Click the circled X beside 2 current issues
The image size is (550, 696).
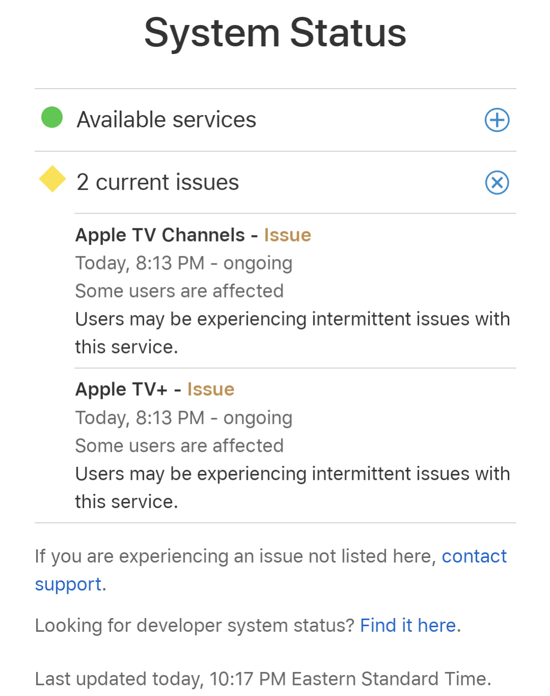pyautogui.click(x=496, y=182)
